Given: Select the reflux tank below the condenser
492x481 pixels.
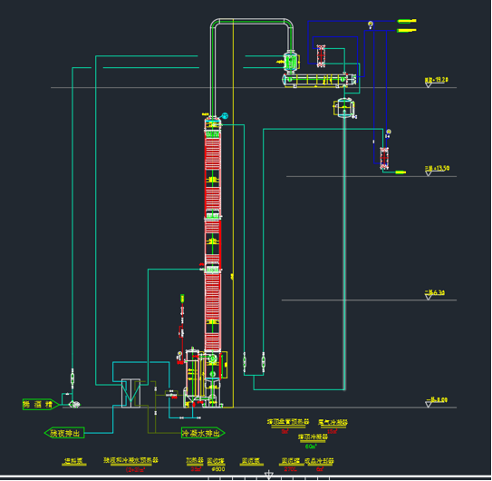Looking at the screenshot, I should tap(344, 108).
